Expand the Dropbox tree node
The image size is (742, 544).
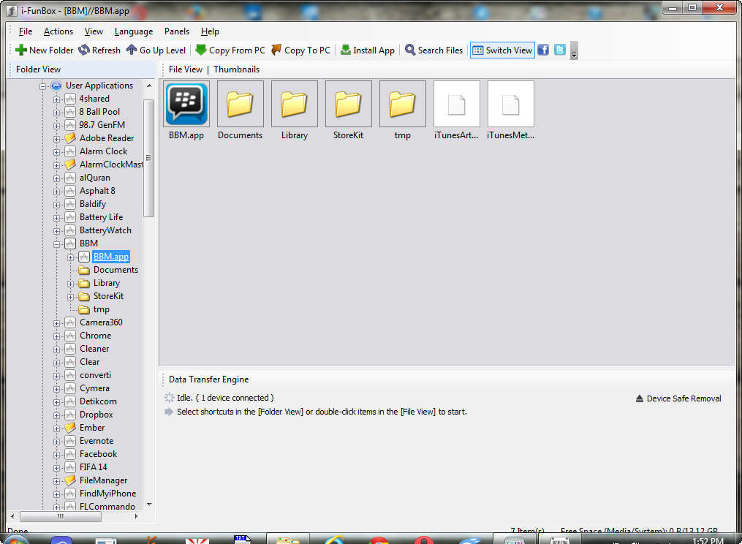click(56, 415)
